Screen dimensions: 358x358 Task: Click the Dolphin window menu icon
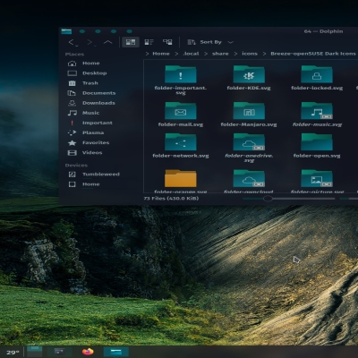pyautogui.click(x=66, y=31)
